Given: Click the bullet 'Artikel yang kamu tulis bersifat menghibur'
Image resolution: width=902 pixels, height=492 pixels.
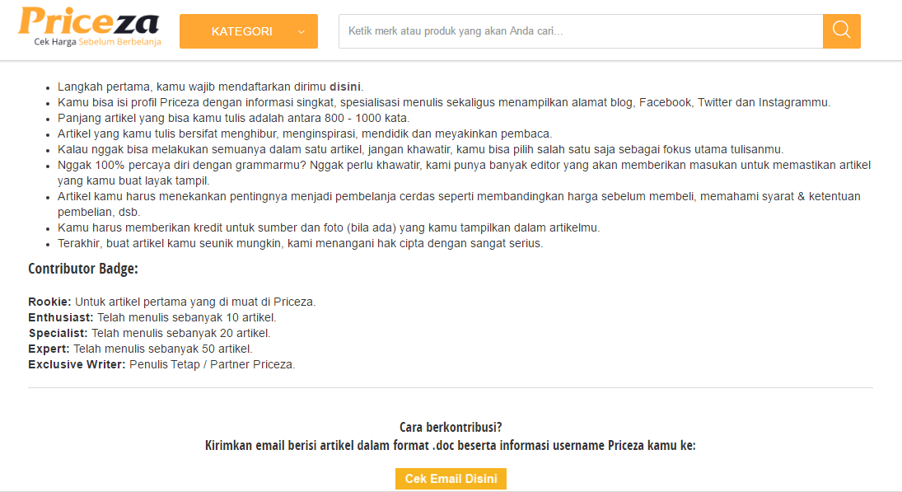Looking at the screenshot, I should (x=305, y=134).
